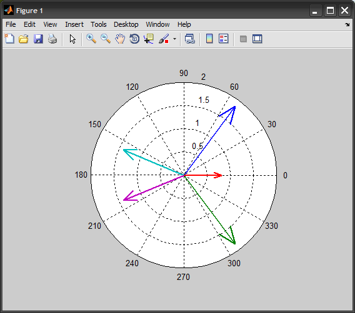
Task: Click the Save Figure floppy icon
Action: coord(38,39)
